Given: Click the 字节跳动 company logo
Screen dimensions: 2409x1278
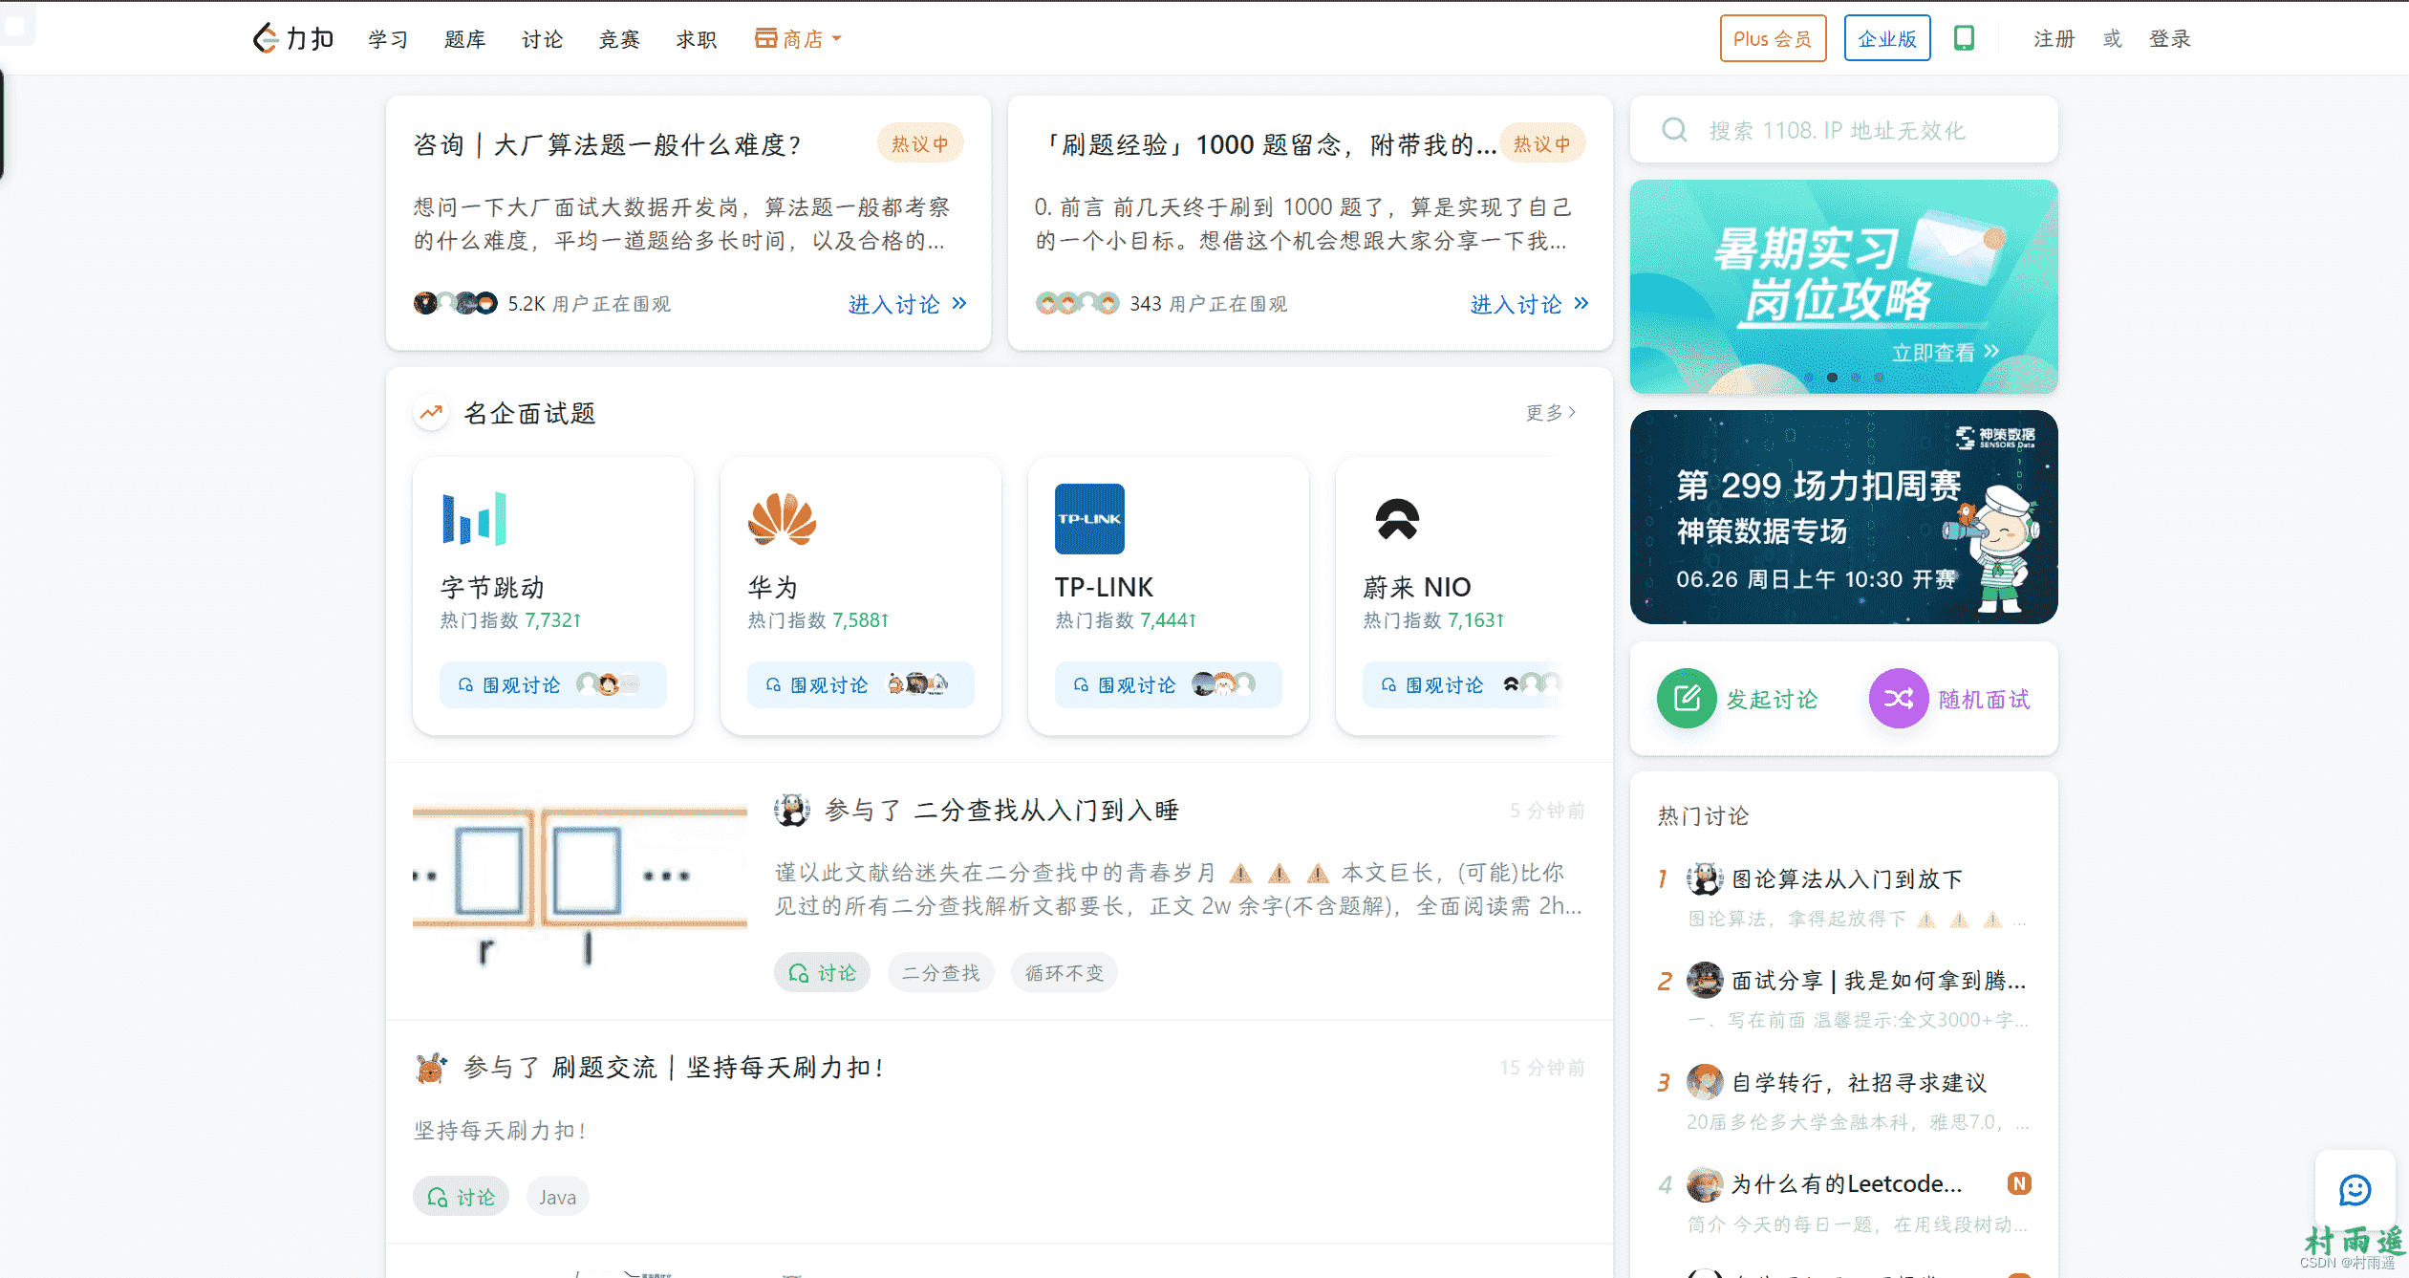Looking at the screenshot, I should pos(474,519).
